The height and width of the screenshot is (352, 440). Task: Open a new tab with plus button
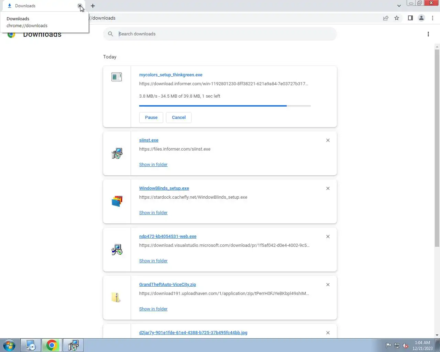click(93, 6)
